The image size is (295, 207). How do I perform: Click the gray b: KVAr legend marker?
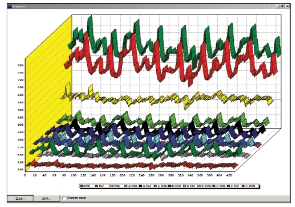click(x=199, y=186)
